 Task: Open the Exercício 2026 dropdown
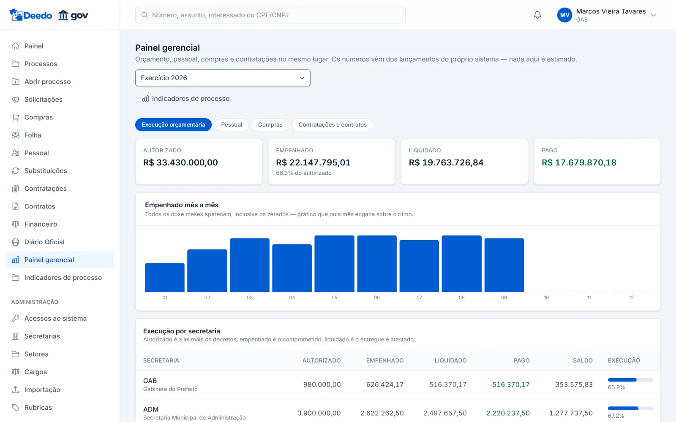coord(223,78)
